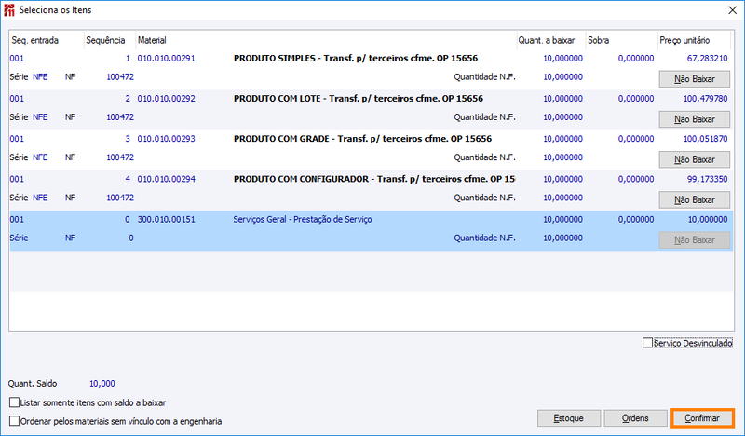Viewport: 745px width, 436px height.
Task: Click the app icon in title bar
Action: (x=9, y=10)
